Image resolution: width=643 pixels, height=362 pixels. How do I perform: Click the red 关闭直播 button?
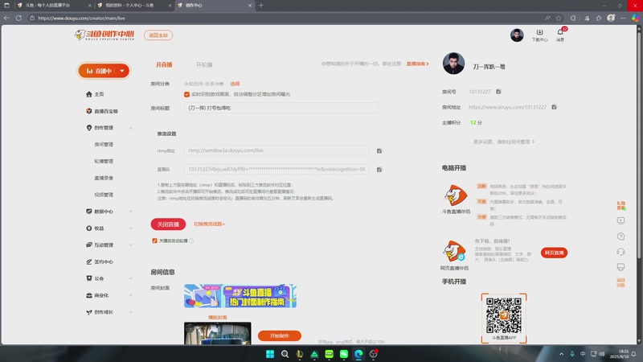[x=168, y=224]
